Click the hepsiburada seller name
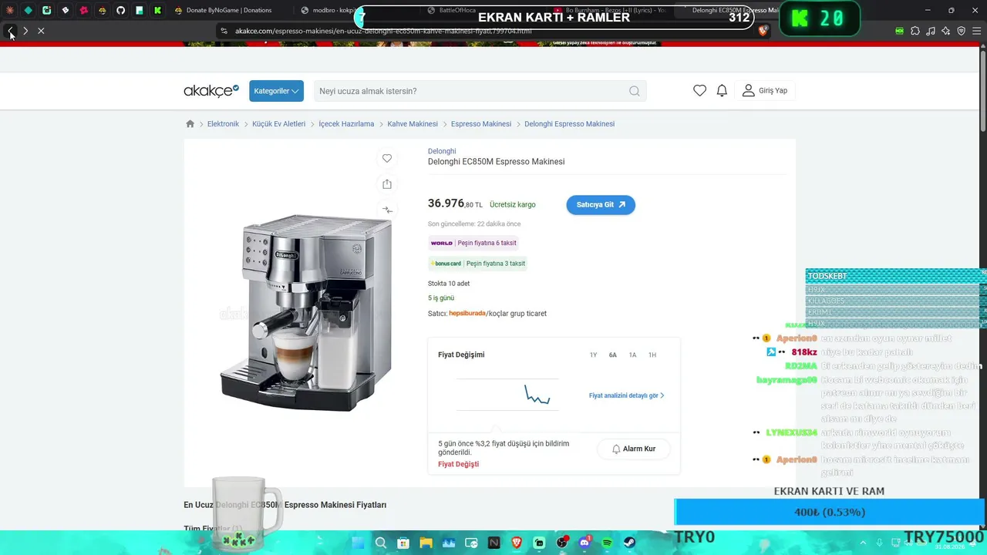This screenshot has height=555, width=987. tap(467, 314)
